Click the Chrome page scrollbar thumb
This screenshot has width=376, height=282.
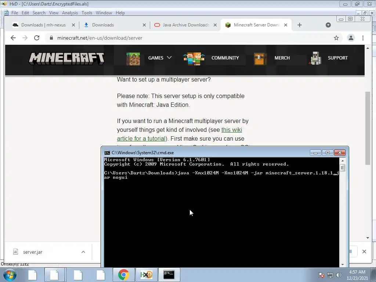(368, 128)
